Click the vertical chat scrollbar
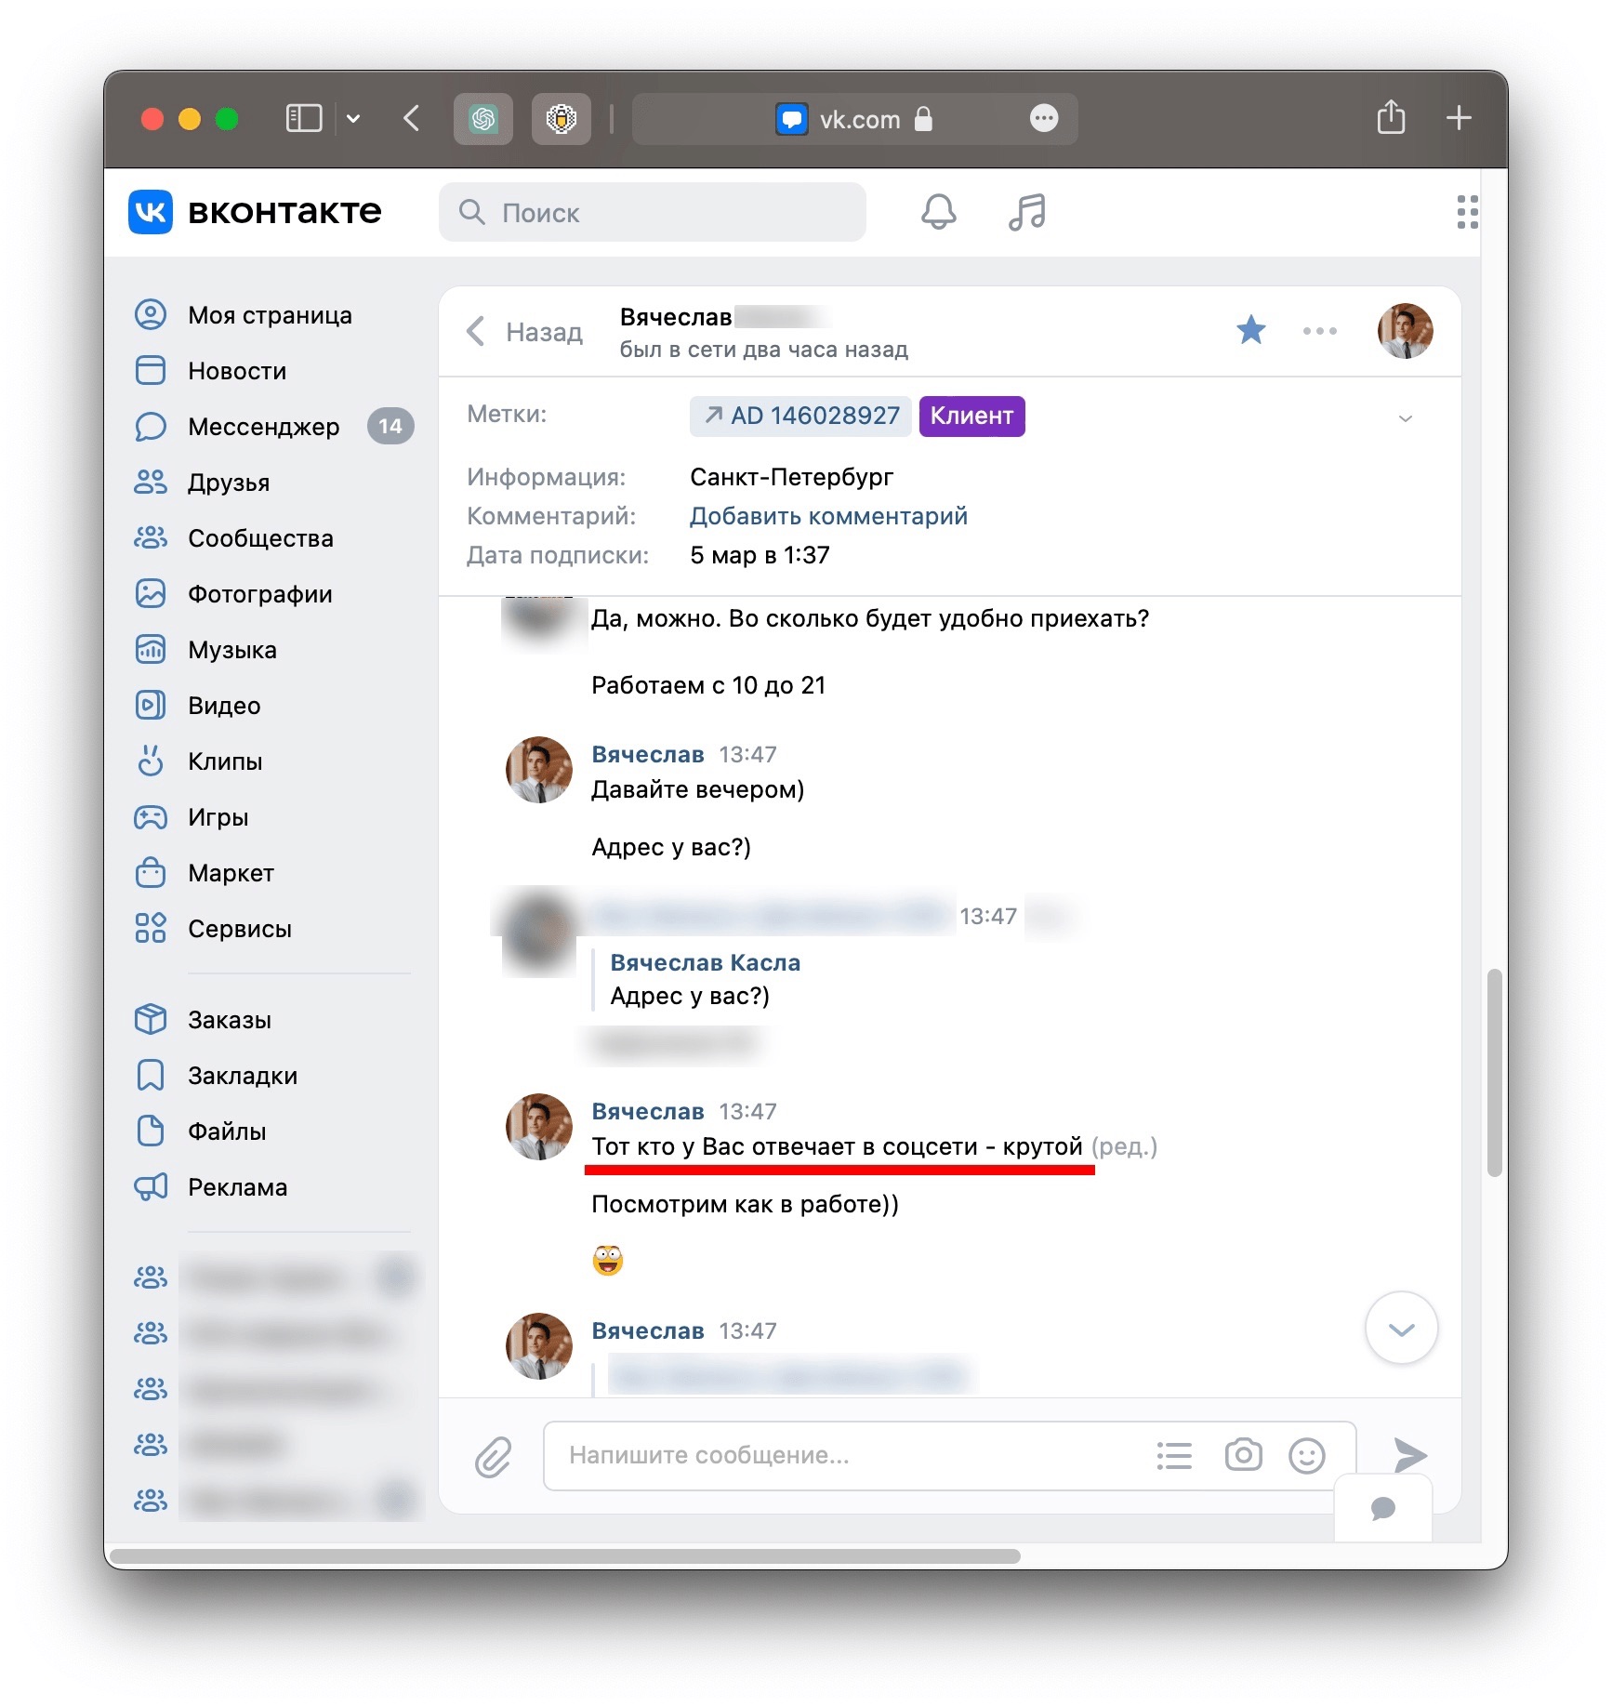The width and height of the screenshot is (1612, 1707). [x=1494, y=1073]
